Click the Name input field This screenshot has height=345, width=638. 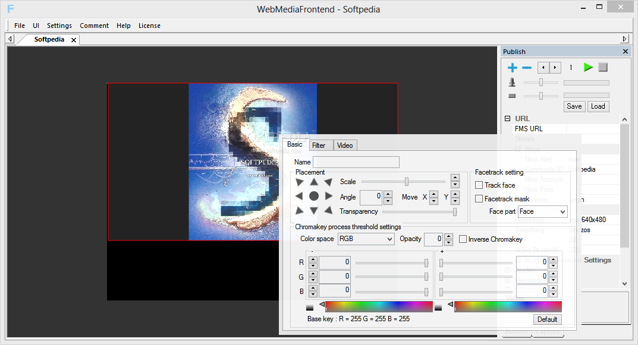[x=356, y=162]
